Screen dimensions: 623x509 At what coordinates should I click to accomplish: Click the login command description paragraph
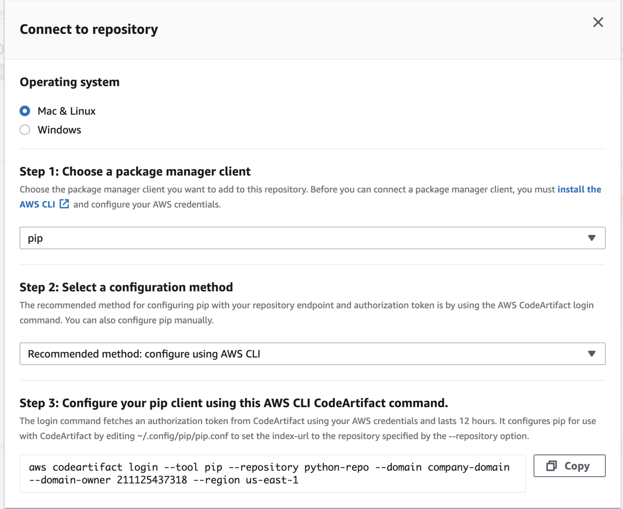click(308, 428)
